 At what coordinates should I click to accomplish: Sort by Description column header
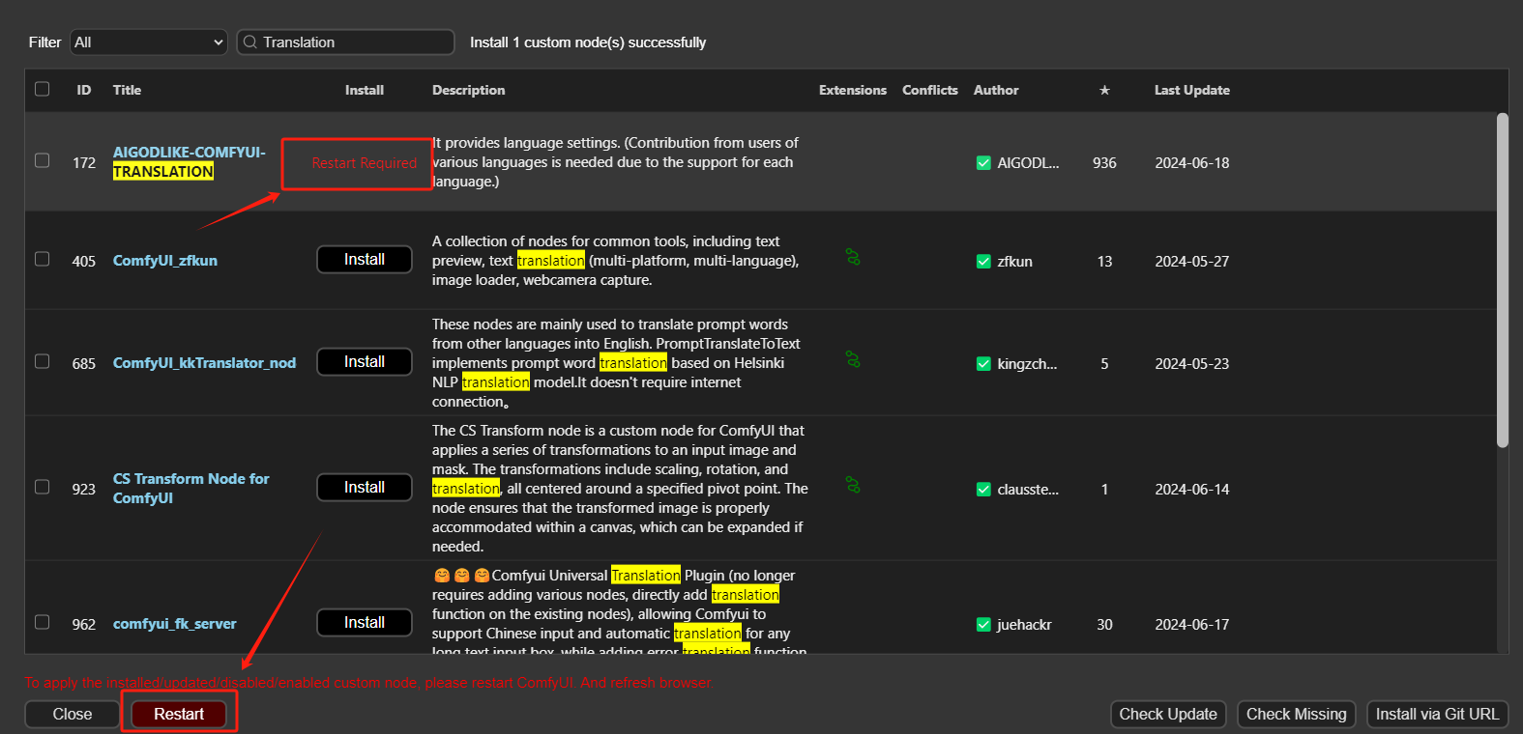tap(468, 90)
